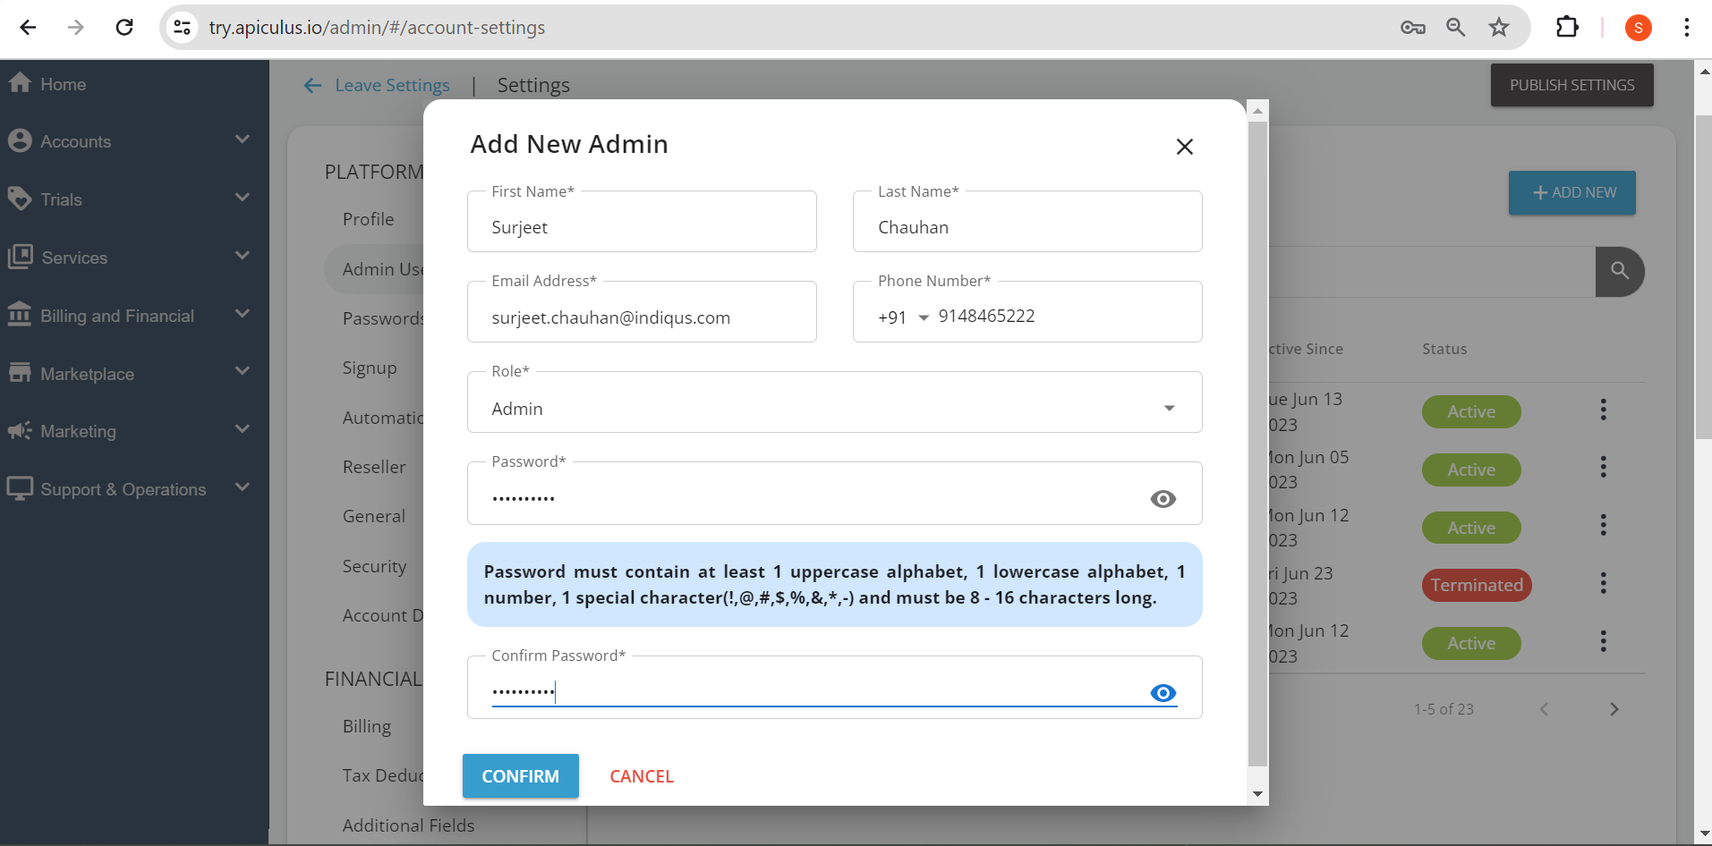Select the Billing and Financial icon
Viewport: 1712px width, 846px height.
pyautogui.click(x=20, y=315)
